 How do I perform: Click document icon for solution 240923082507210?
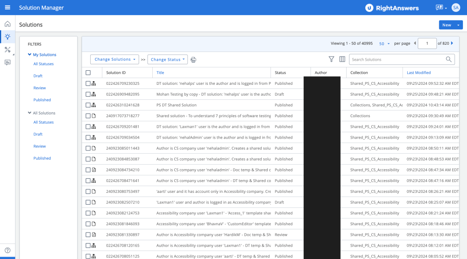point(94,202)
